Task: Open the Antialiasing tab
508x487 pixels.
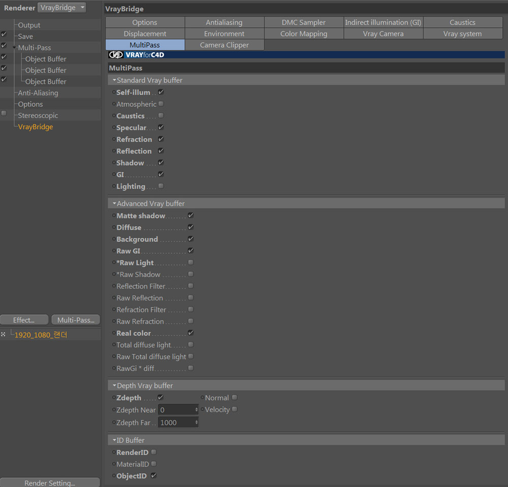Action: [x=224, y=22]
